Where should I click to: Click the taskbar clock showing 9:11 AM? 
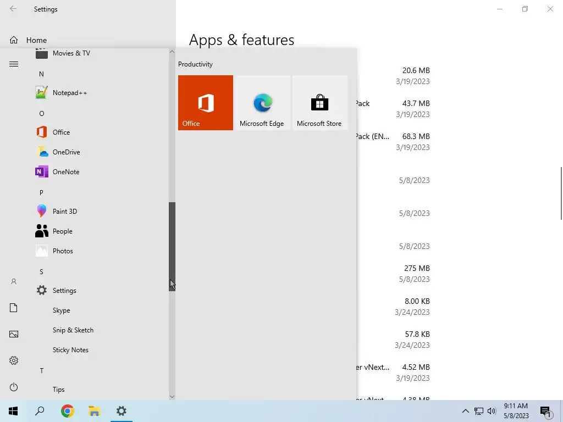point(516,411)
